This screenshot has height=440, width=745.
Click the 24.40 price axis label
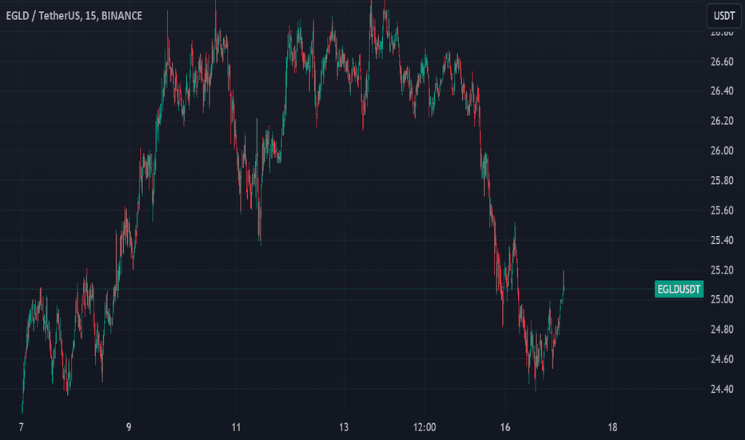pos(722,389)
